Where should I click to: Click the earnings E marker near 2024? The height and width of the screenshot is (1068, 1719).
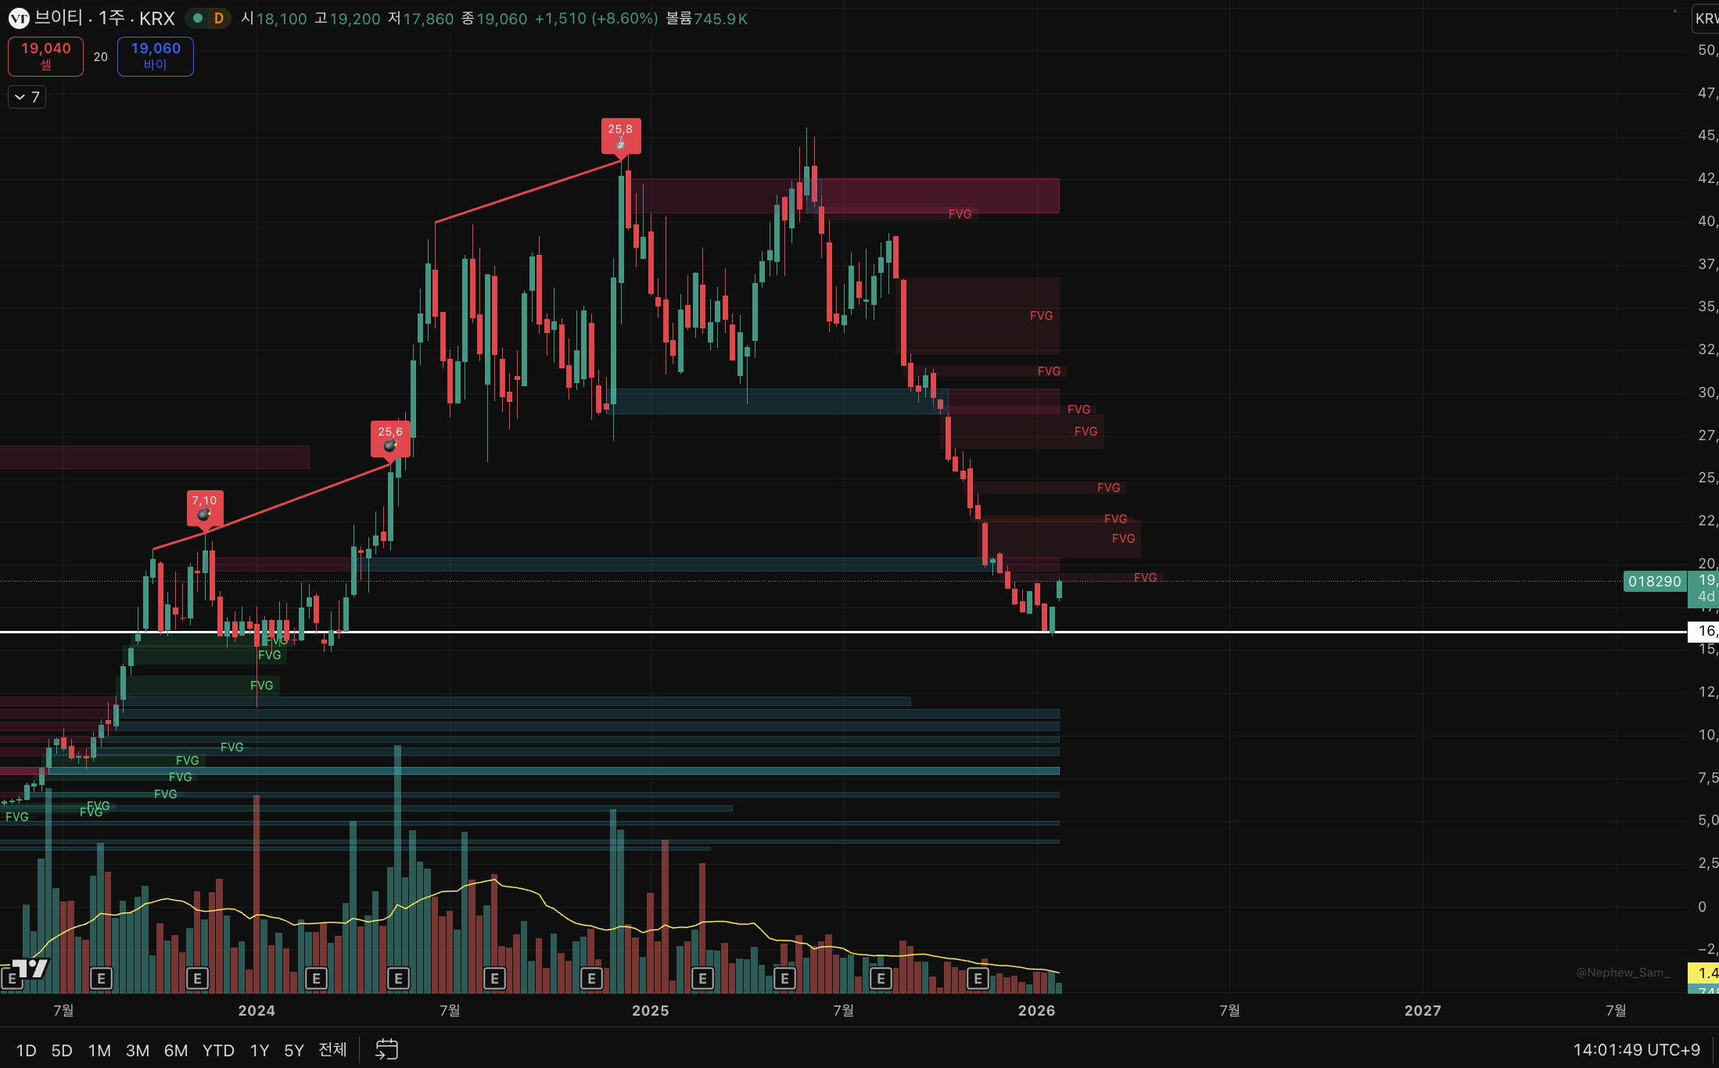(x=316, y=978)
